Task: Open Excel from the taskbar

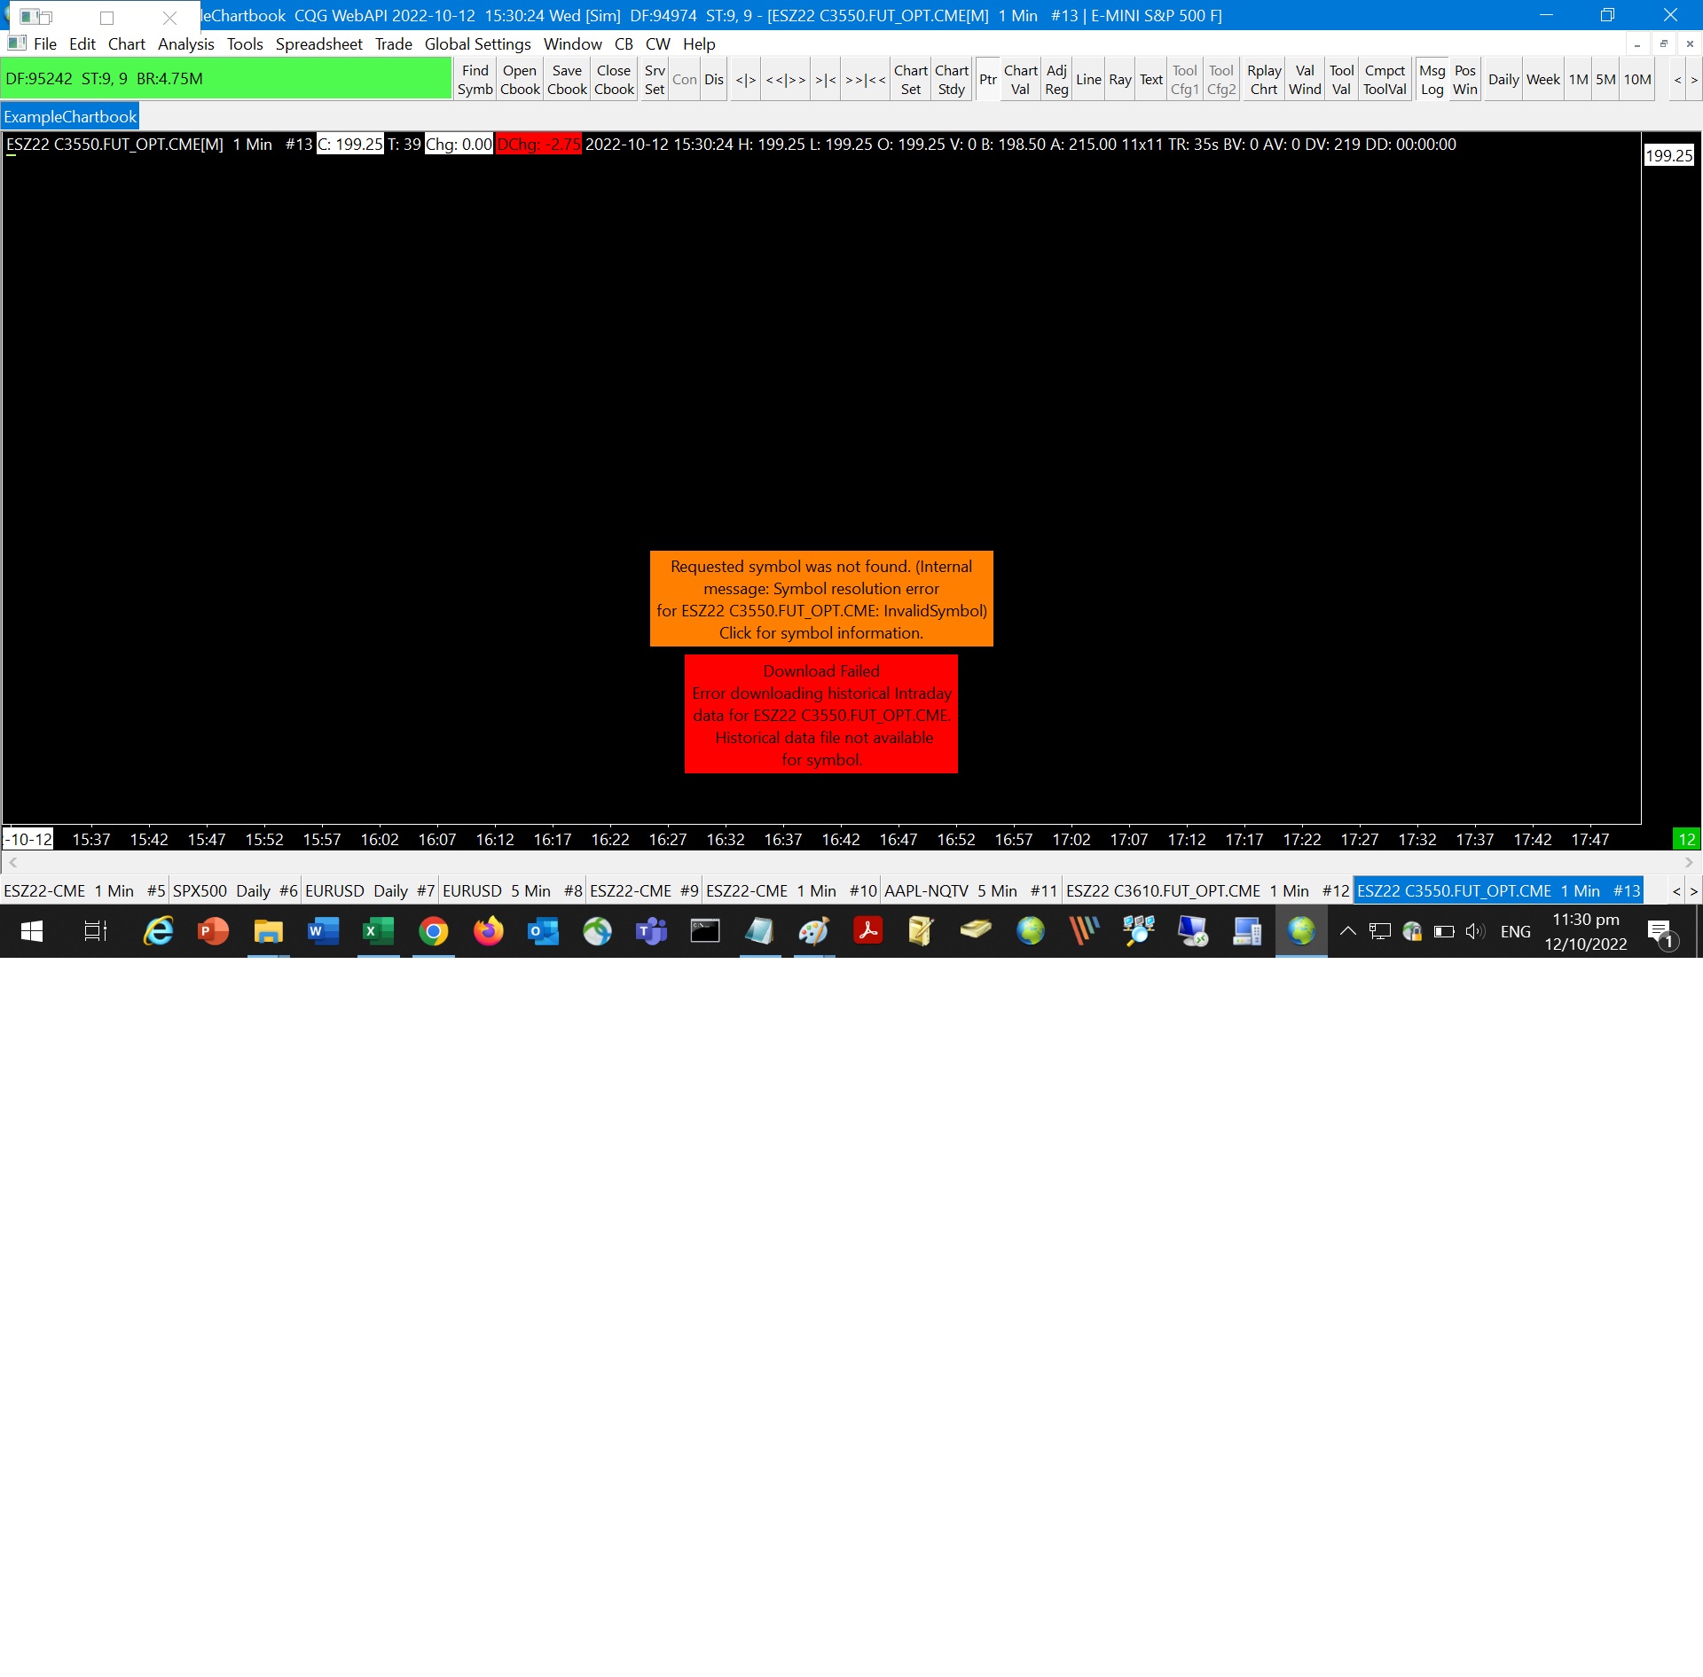Action: [378, 931]
